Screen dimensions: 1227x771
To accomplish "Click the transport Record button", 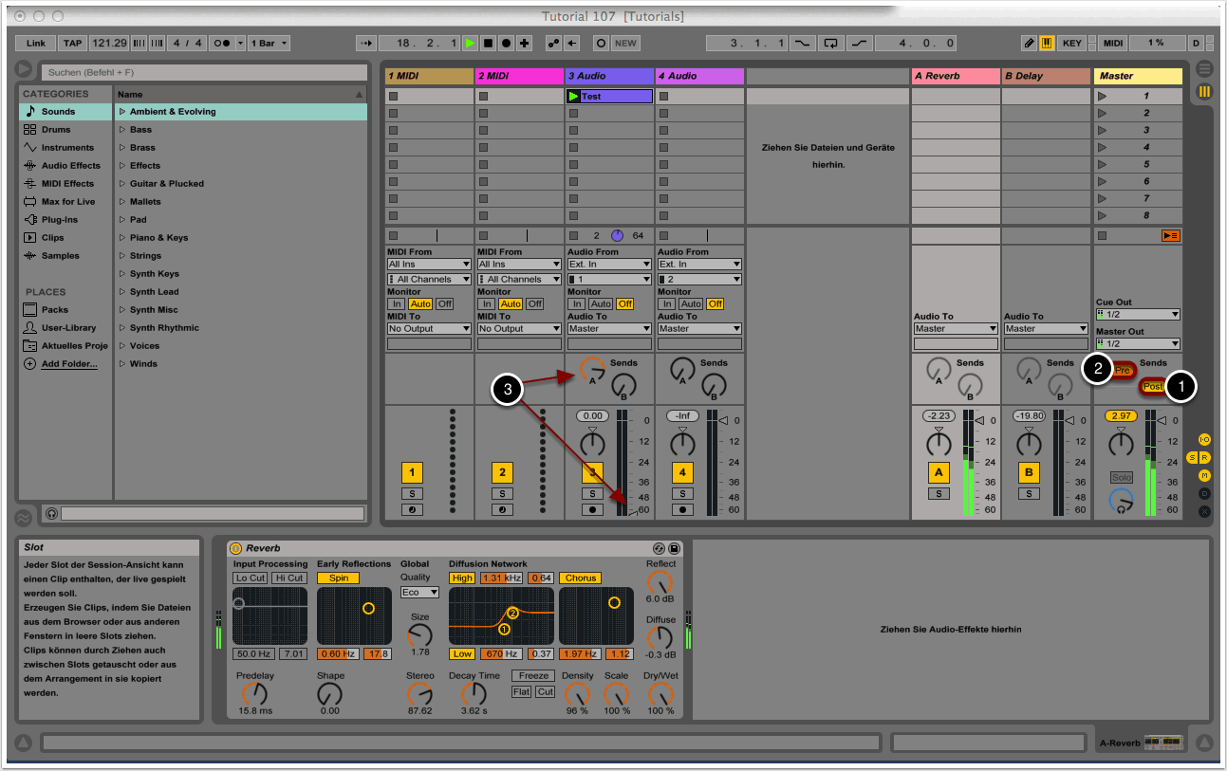I will (507, 43).
